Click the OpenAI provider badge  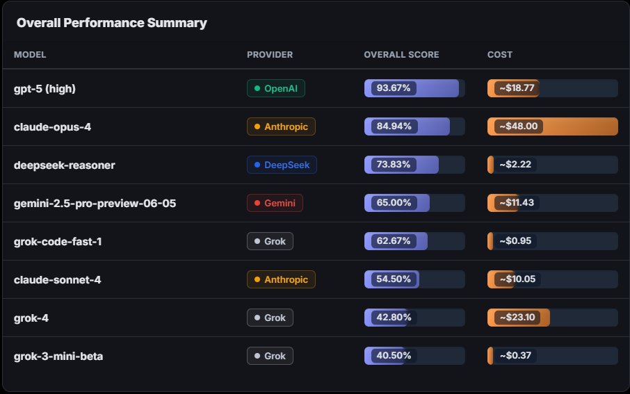[x=276, y=88]
